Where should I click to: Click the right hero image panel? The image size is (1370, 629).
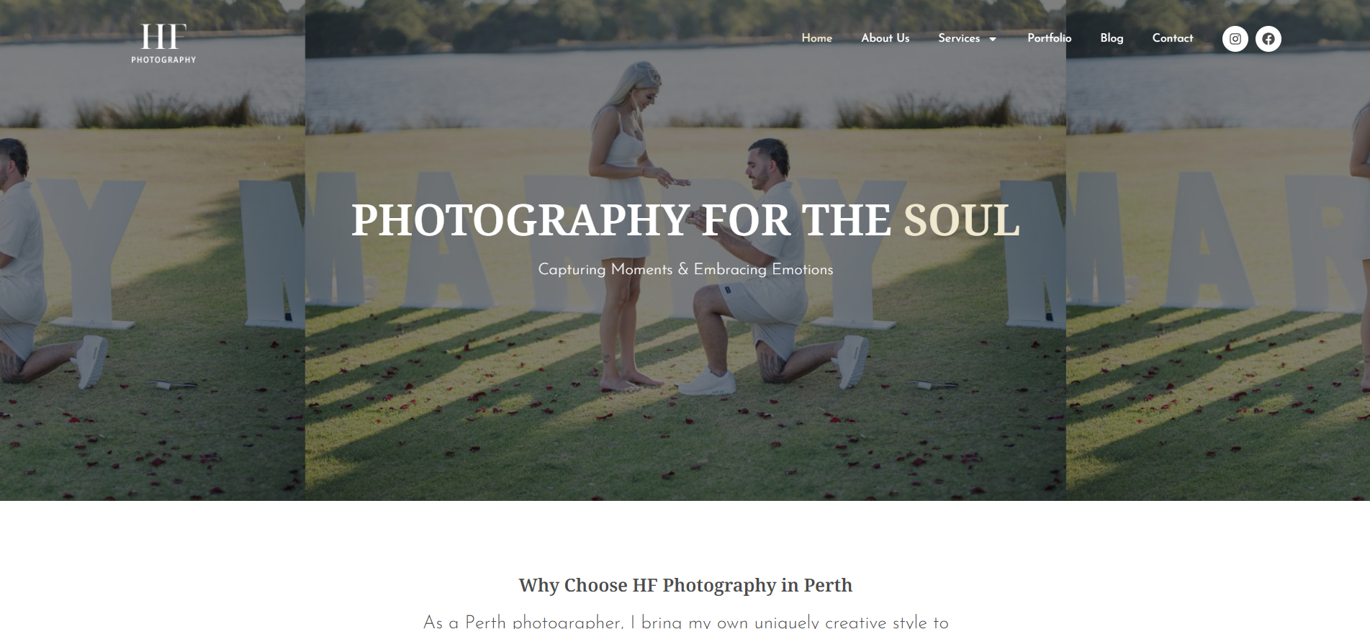click(x=1218, y=250)
